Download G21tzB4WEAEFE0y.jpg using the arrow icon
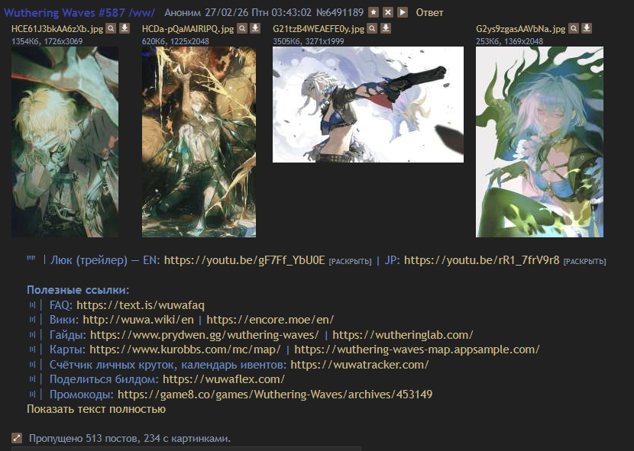This screenshot has height=451, width=634. tap(387, 28)
